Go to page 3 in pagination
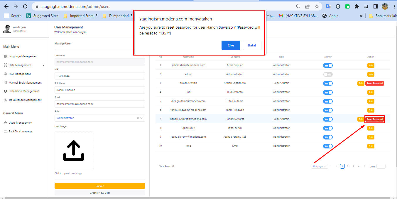Image resolution: width=397 pixels, height=199 pixels. (x=353, y=166)
